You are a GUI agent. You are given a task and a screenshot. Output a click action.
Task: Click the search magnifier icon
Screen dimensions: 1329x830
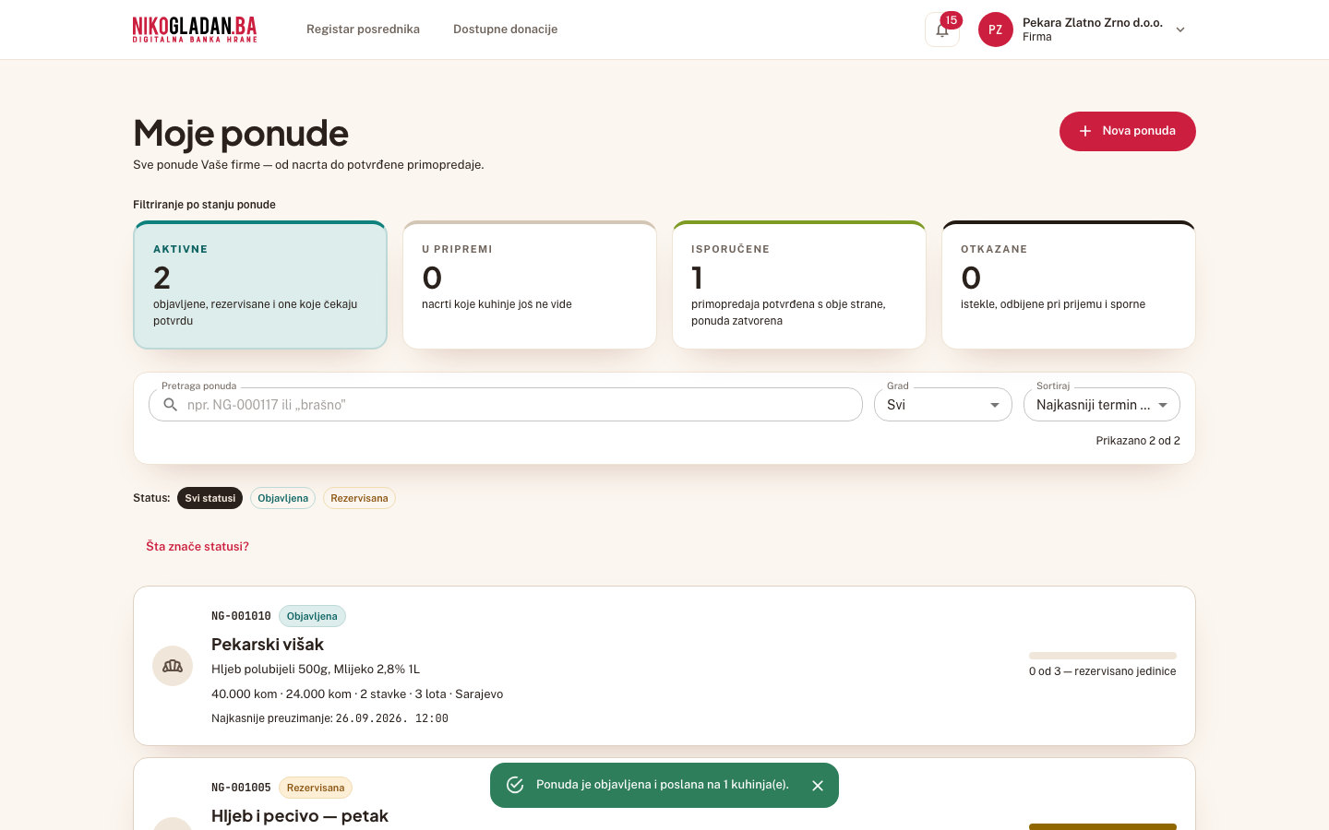tap(171, 405)
